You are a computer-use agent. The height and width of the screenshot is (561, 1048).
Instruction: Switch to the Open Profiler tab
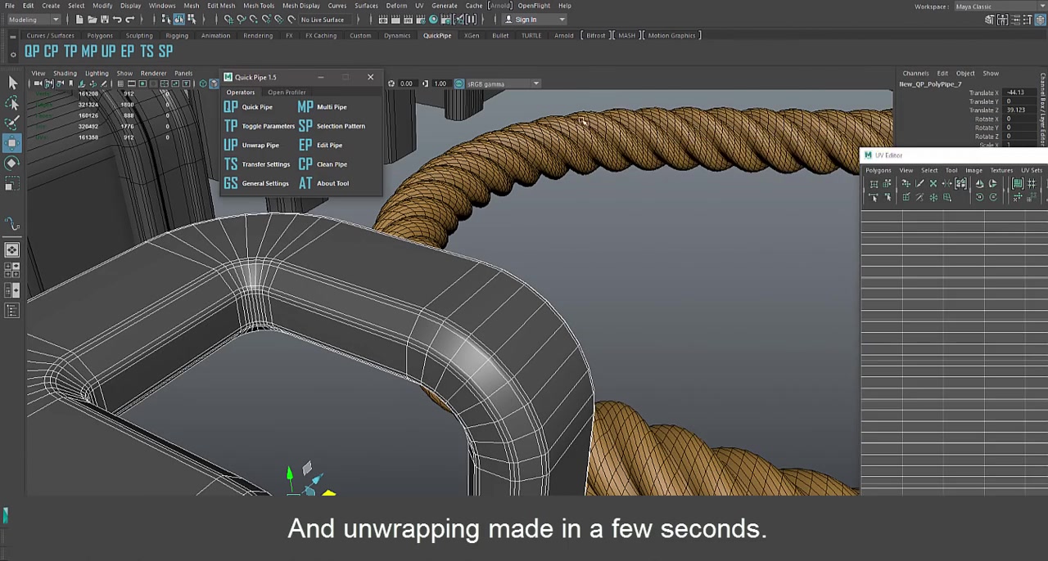[x=287, y=92]
